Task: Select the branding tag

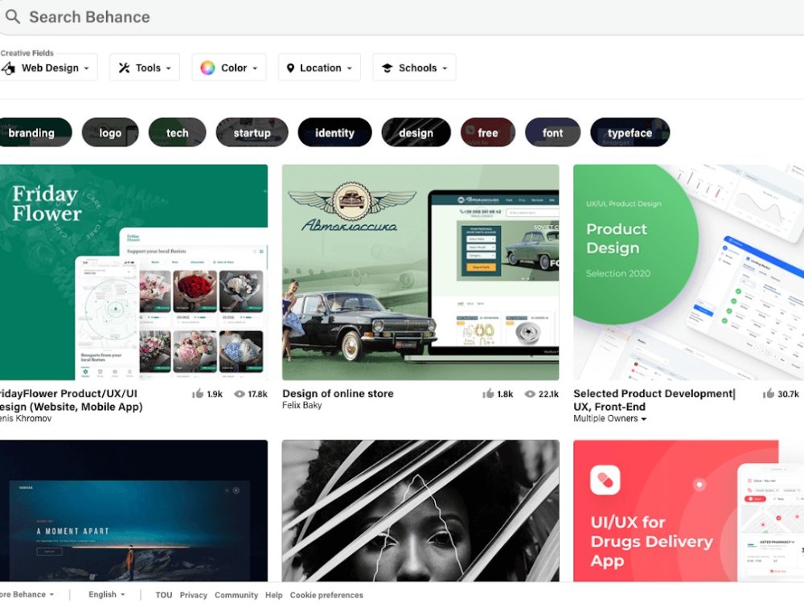Action: 35,133
